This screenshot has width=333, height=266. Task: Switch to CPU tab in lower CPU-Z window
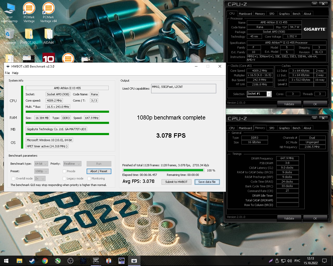[232, 128]
